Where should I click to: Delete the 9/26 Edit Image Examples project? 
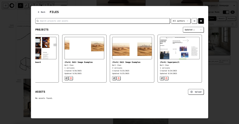point(71,78)
